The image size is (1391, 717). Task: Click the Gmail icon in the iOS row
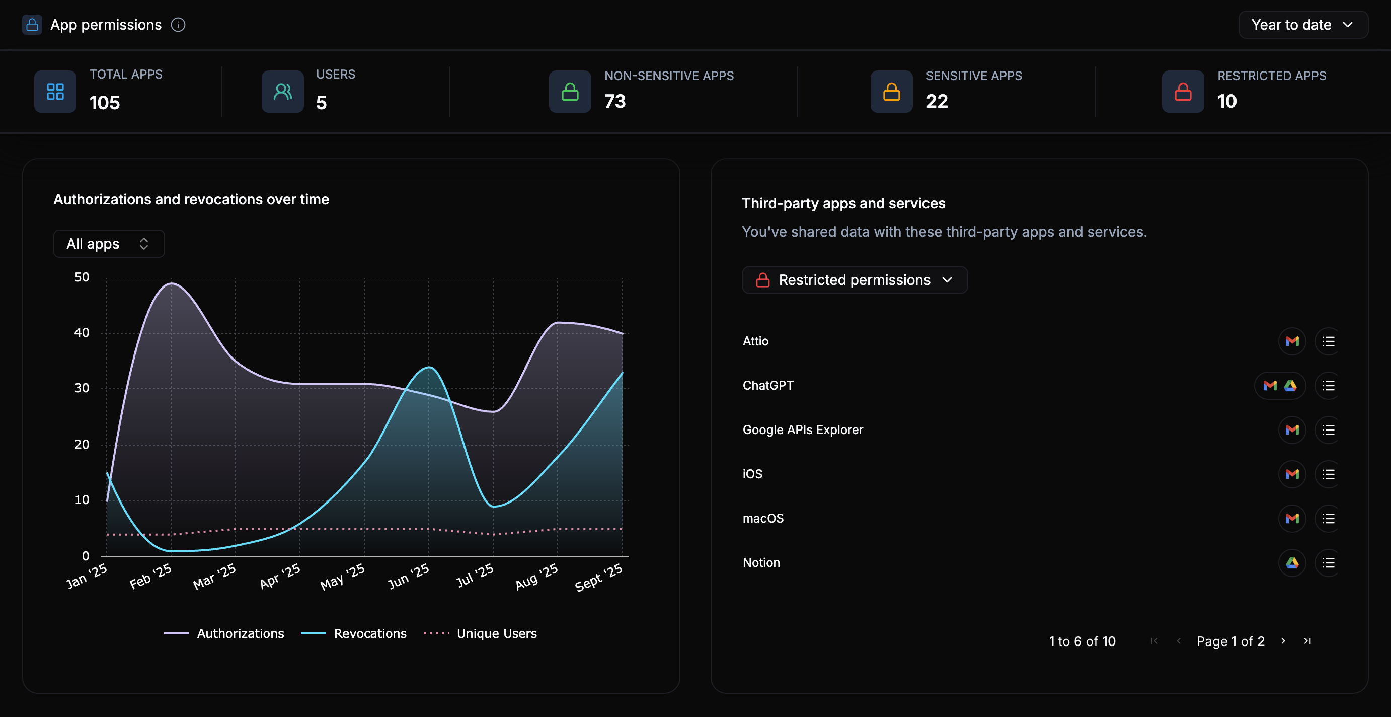coord(1292,474)
